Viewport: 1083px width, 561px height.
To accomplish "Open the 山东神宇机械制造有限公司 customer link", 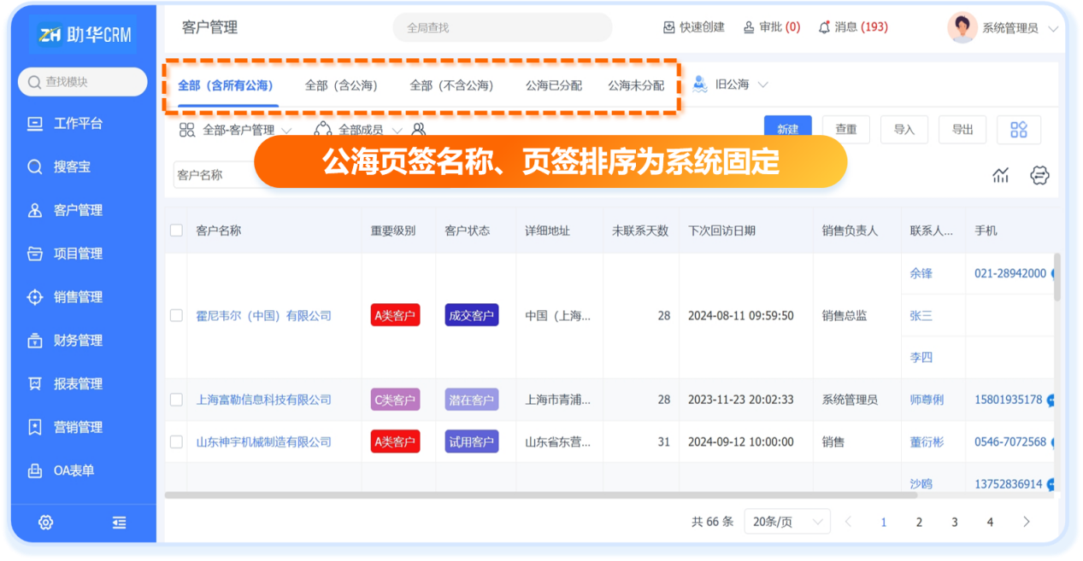I will [x=263, y=442].
